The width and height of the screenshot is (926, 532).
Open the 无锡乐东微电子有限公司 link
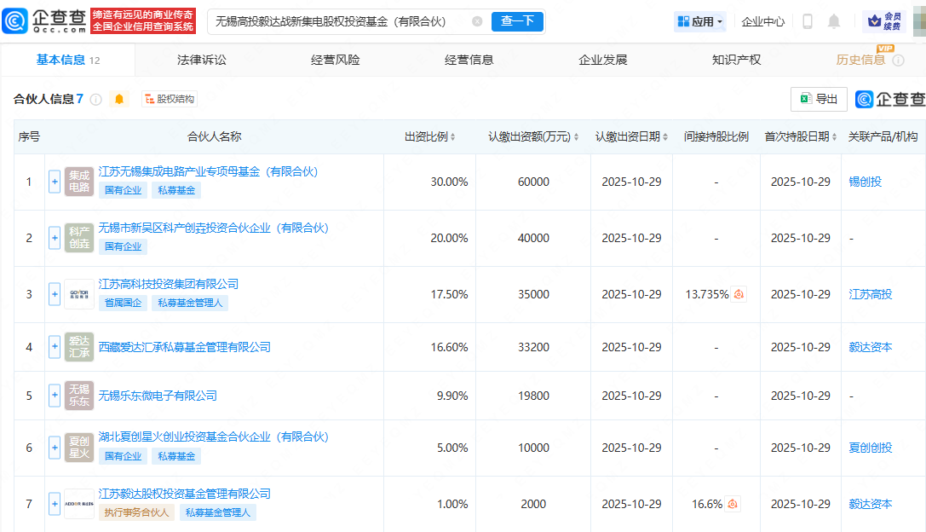click(158, 396)
